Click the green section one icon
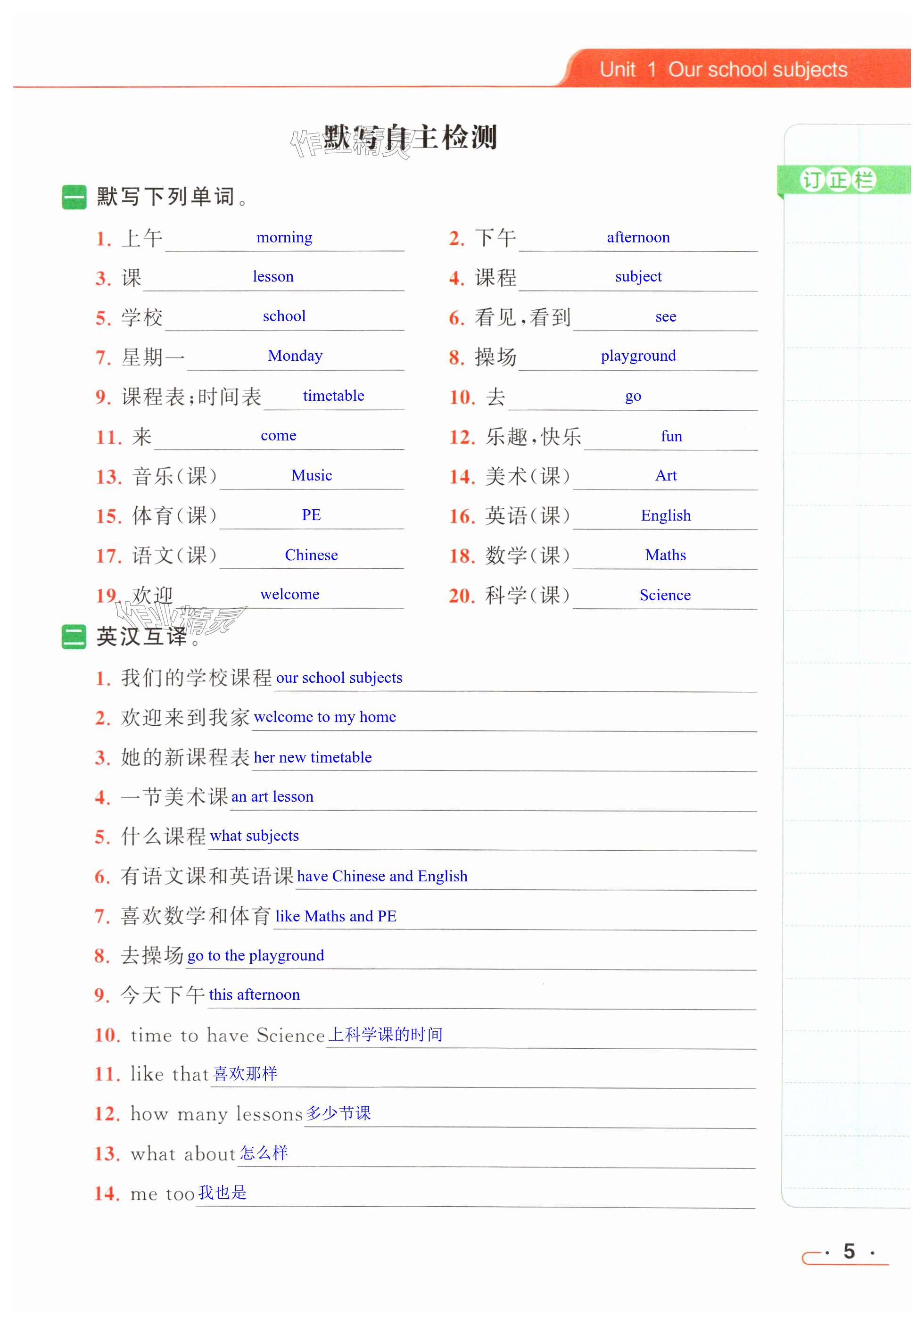Image resolution: width=924 pixels, height=1326 pixels. pyautogui.click(x=74, y=197)
